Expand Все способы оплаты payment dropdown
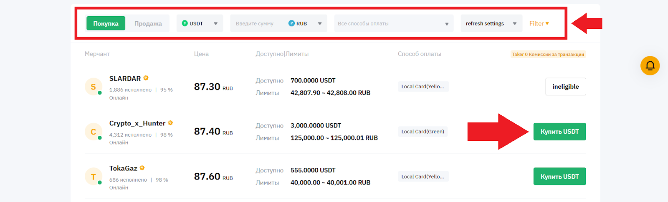Screen dimensions: 668x202 (394, 23)
